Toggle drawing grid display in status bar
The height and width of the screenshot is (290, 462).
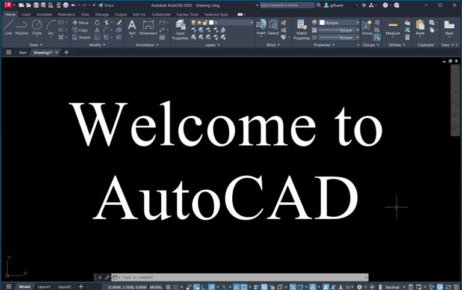coord(168,287)
